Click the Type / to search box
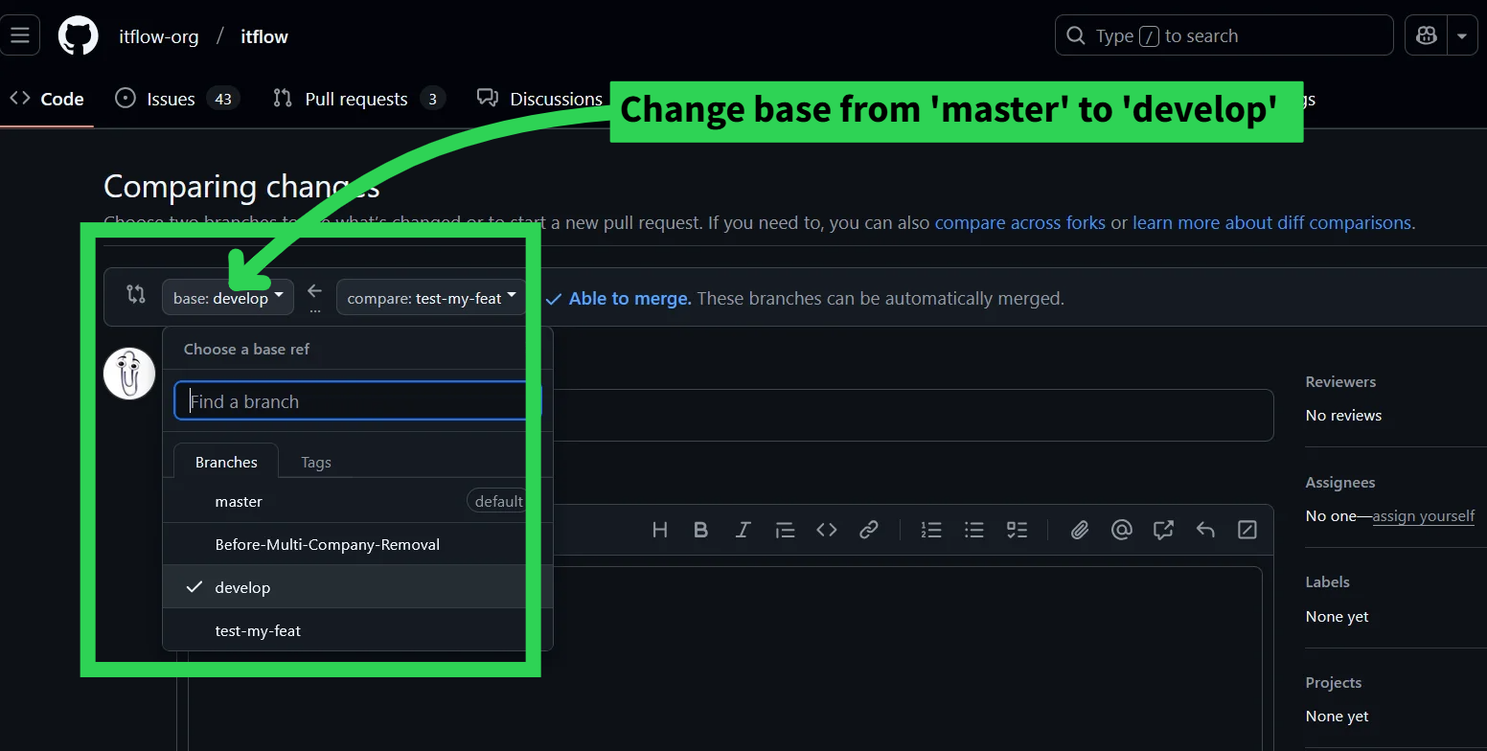Viewport: 1487px width, 751px height. click(1224, 36)
